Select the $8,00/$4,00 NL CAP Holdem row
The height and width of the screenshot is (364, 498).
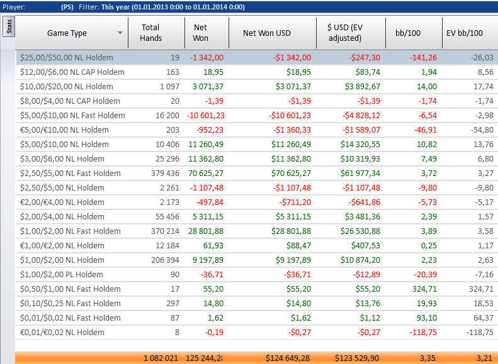tap(257, 101)
